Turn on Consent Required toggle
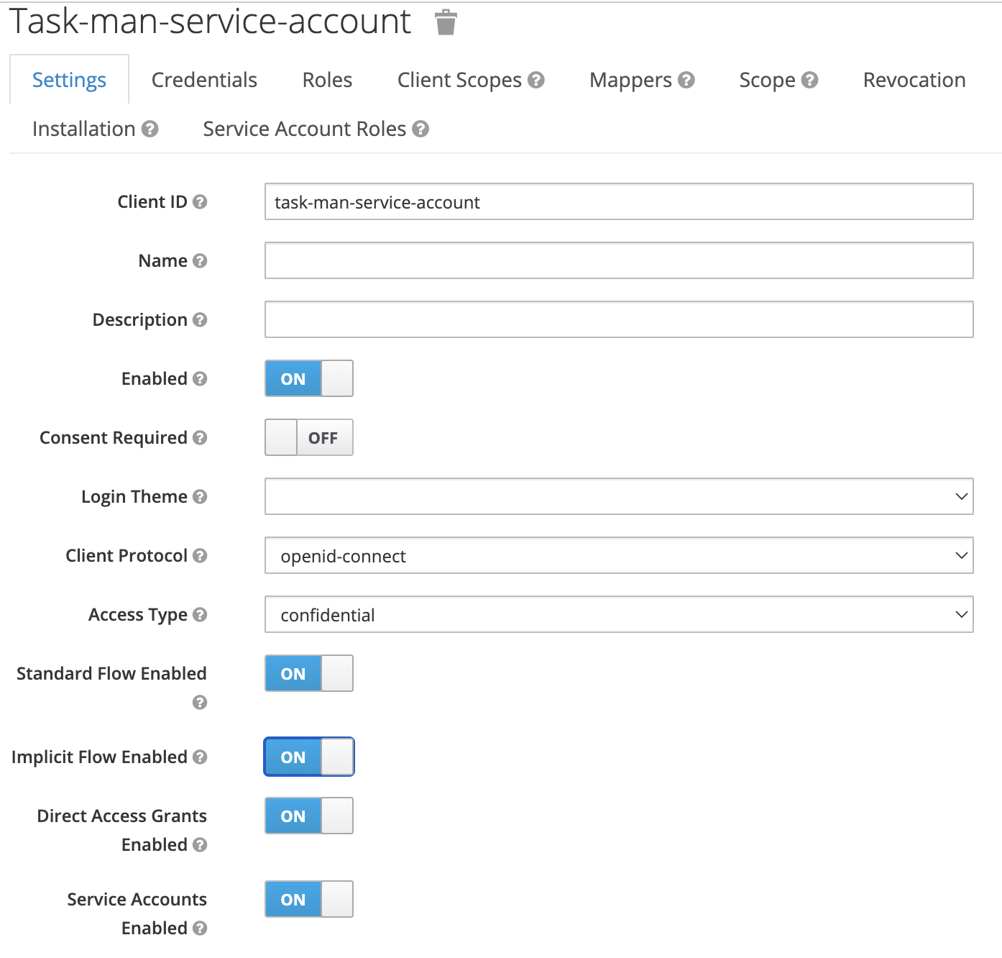 click(x=309, y=438)
